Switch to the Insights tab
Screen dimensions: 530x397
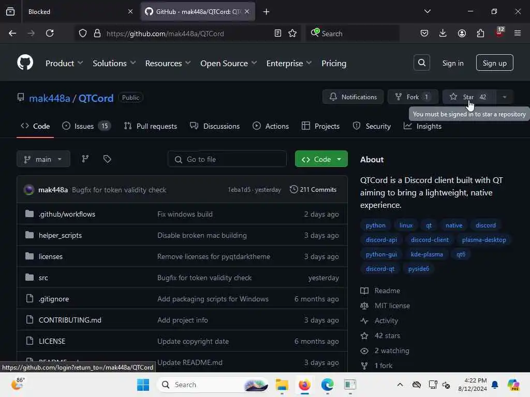(x=422, y=126)
